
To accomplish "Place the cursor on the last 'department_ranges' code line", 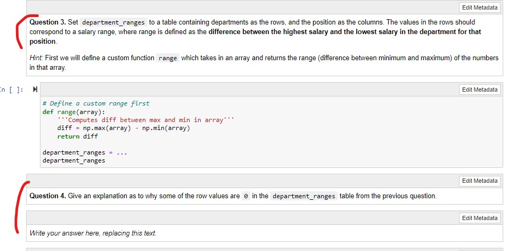I will (x=74, y=160).
